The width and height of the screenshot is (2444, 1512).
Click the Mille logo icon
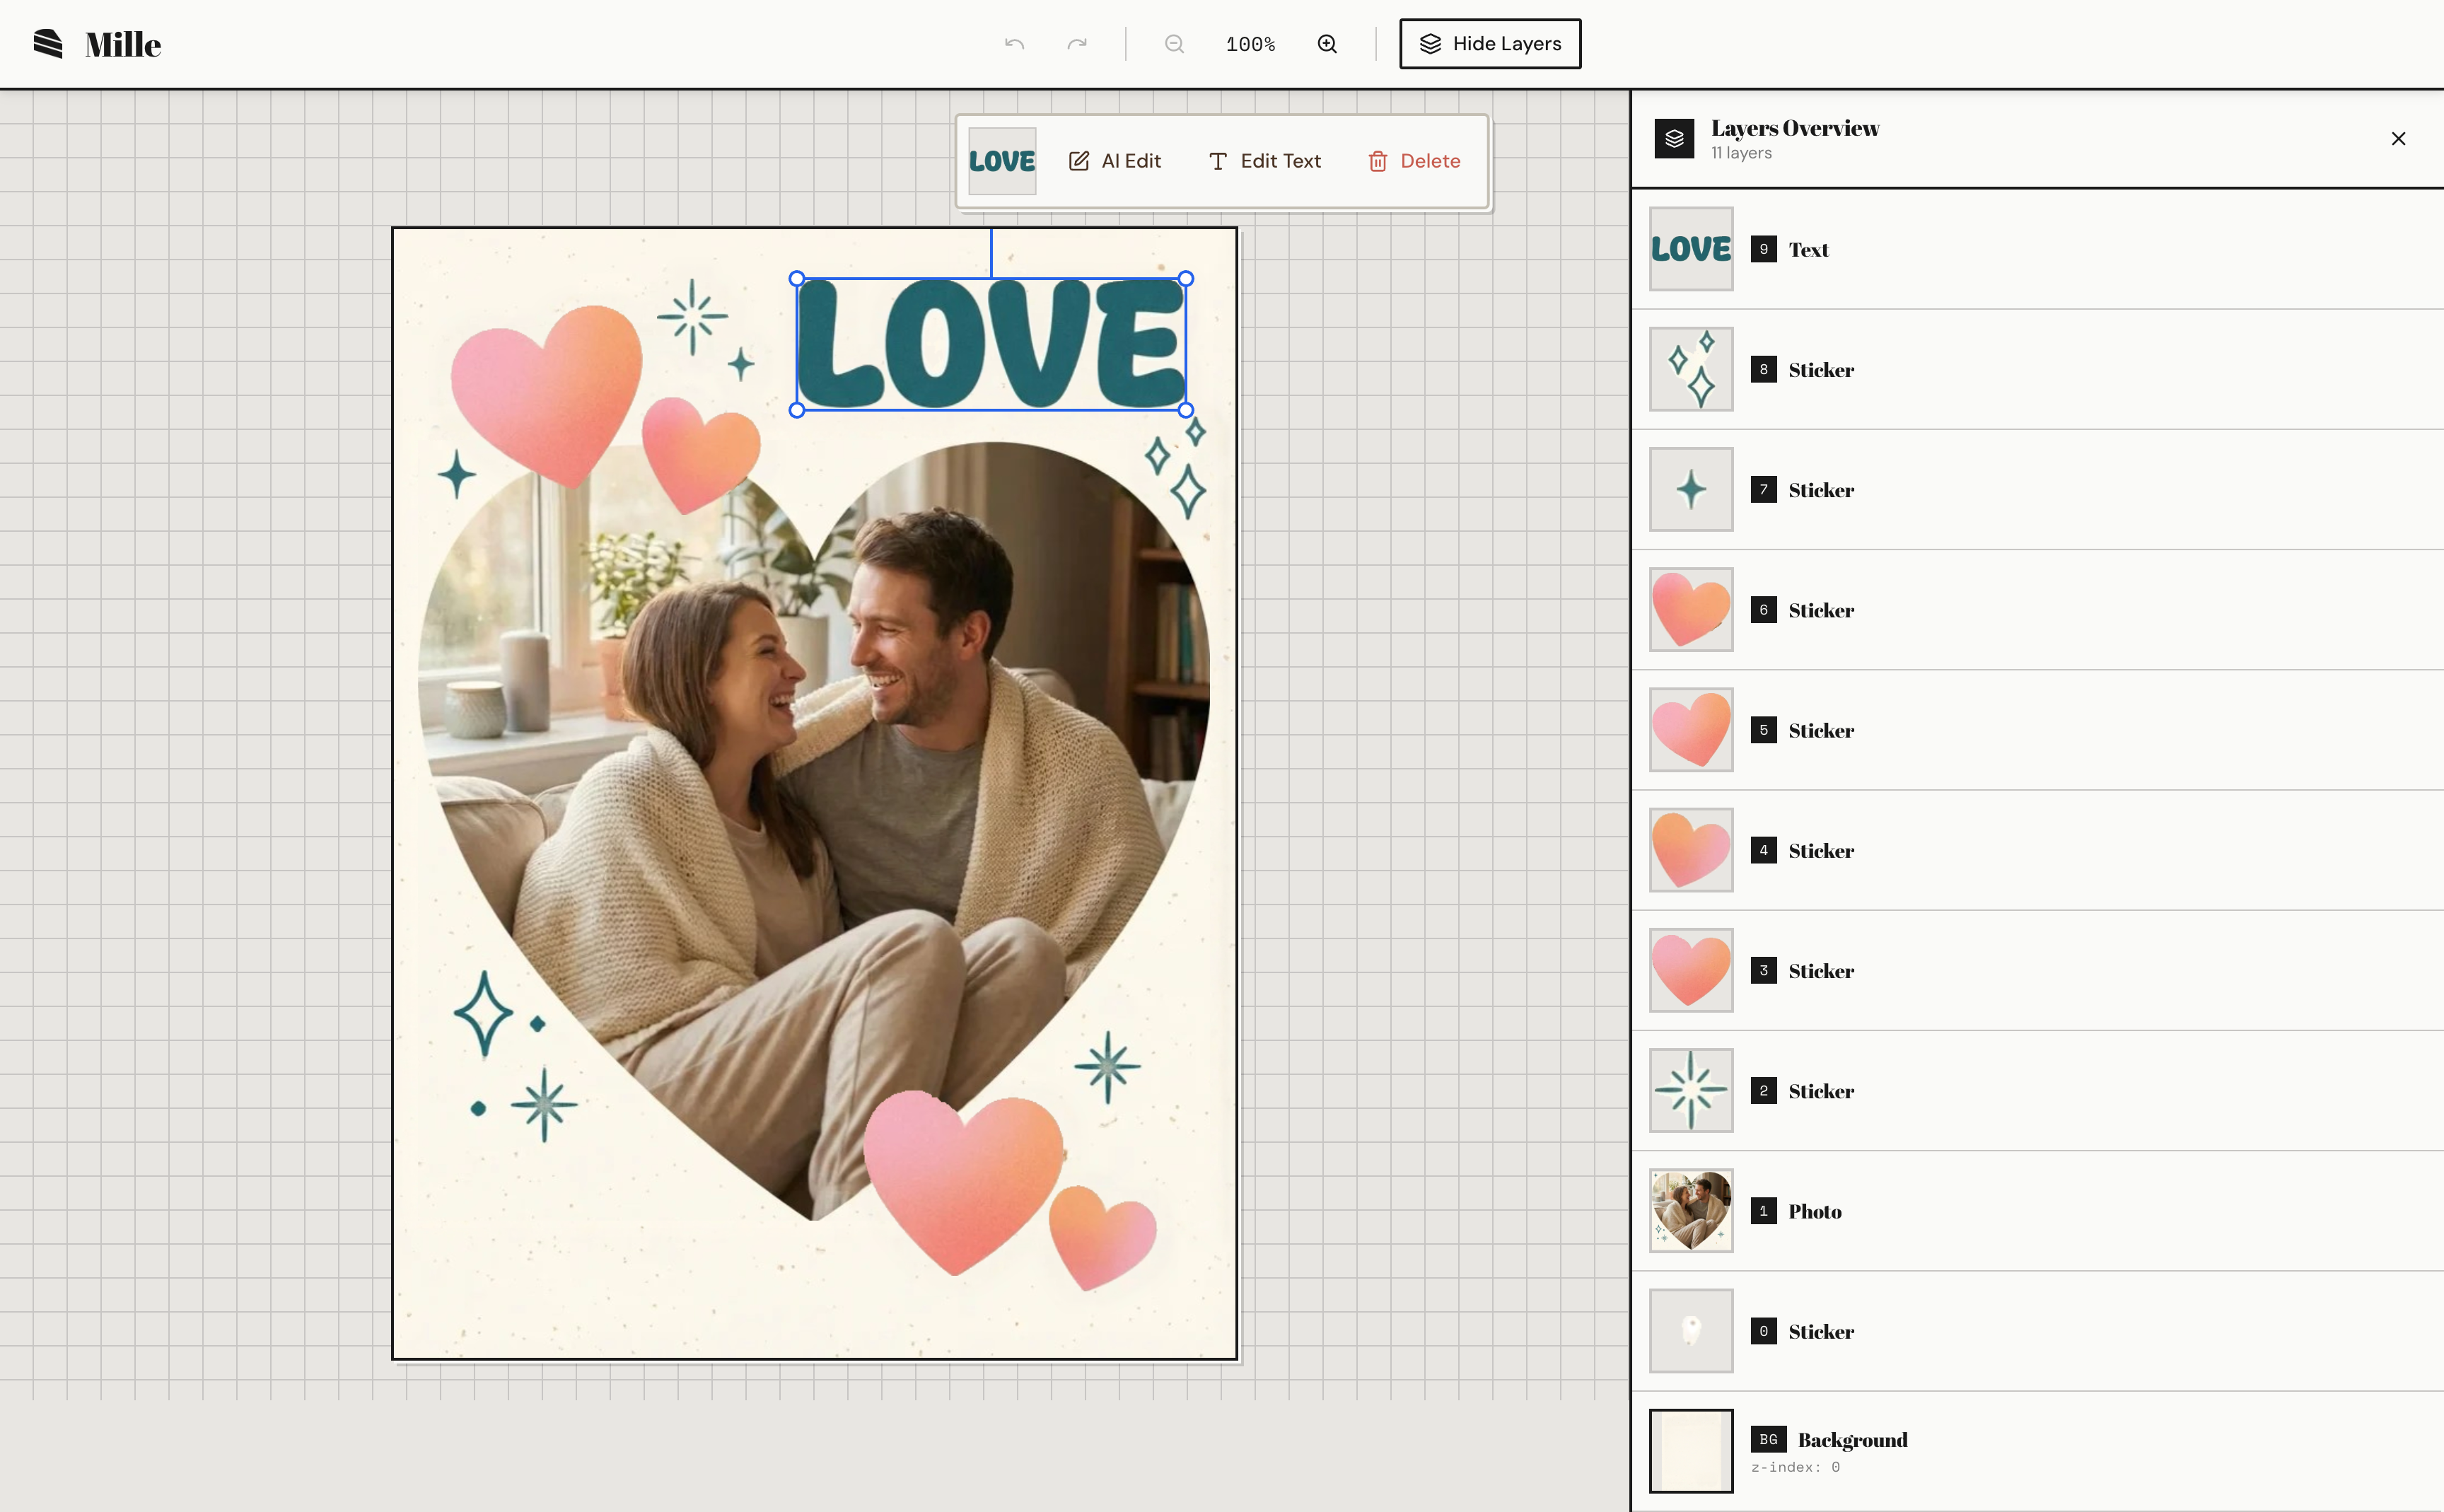pyautogui.click(x=48, y=44)
